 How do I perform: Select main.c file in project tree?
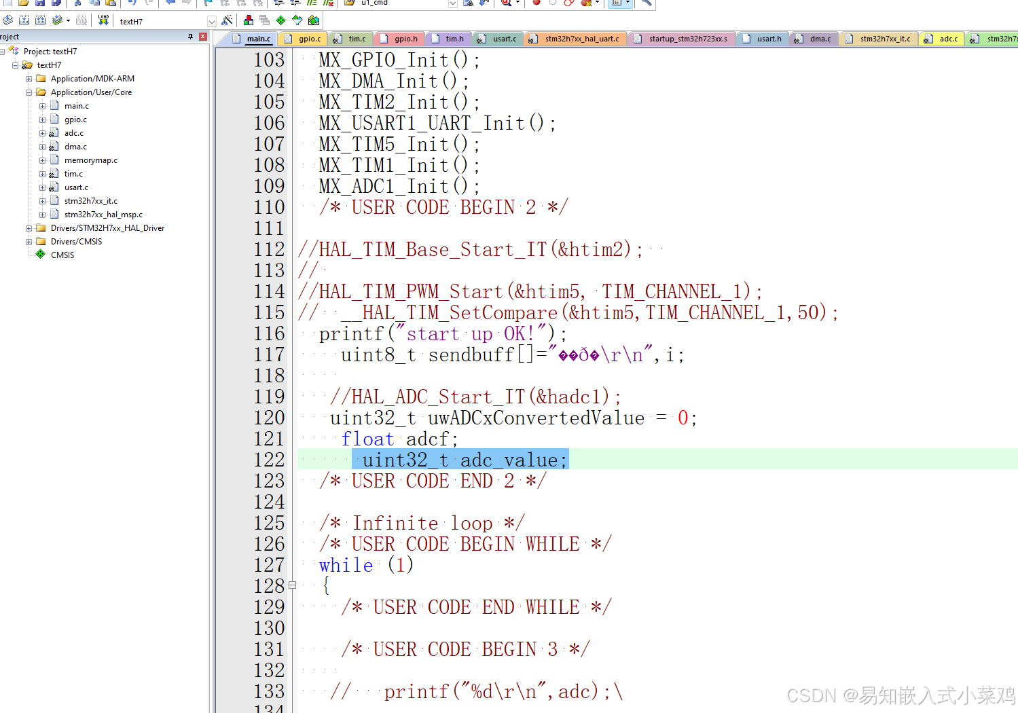point(77,106)
